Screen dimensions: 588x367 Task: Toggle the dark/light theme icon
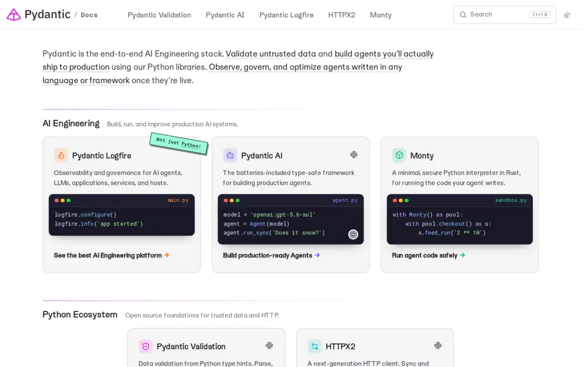[567, 14]
